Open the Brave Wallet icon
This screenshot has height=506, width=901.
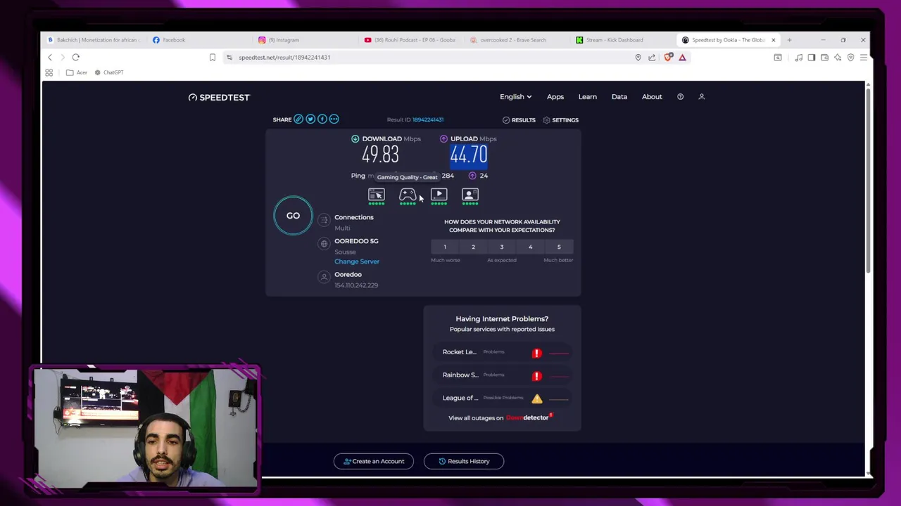click(x=824, y=58)
